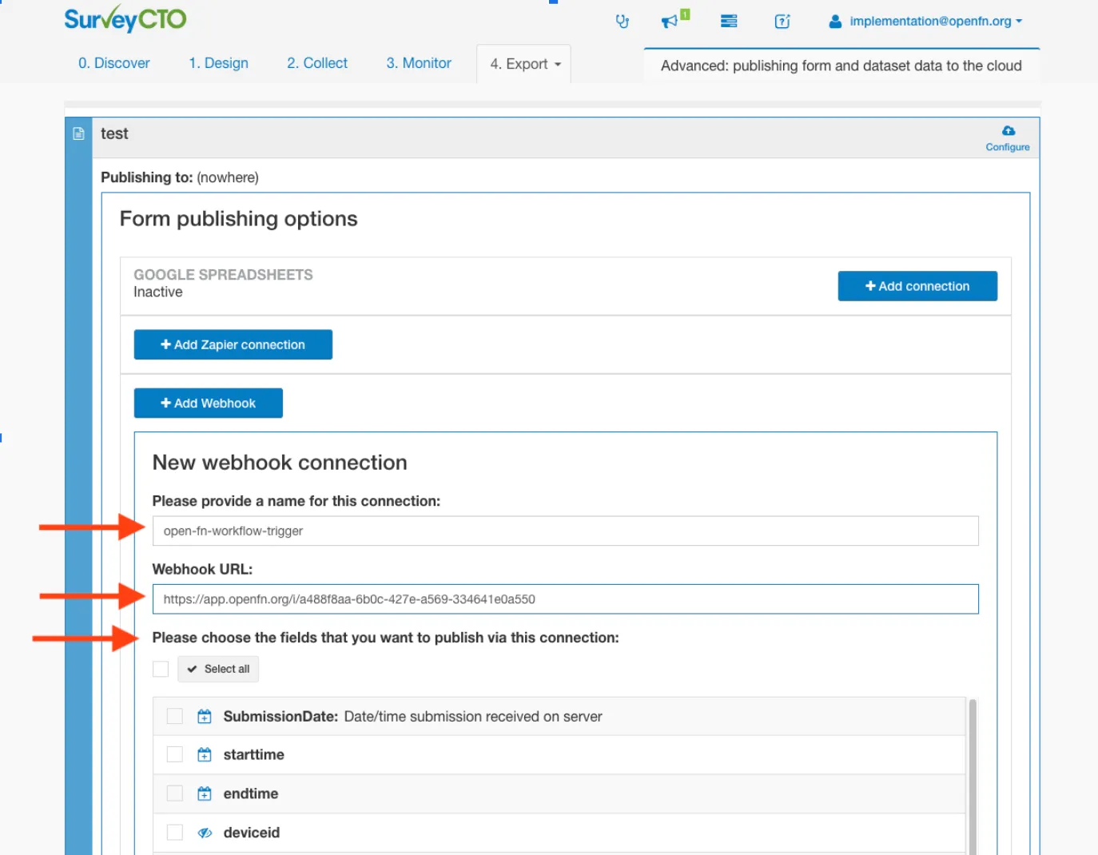Go to the 0. Discover tab

click(114, 63)
